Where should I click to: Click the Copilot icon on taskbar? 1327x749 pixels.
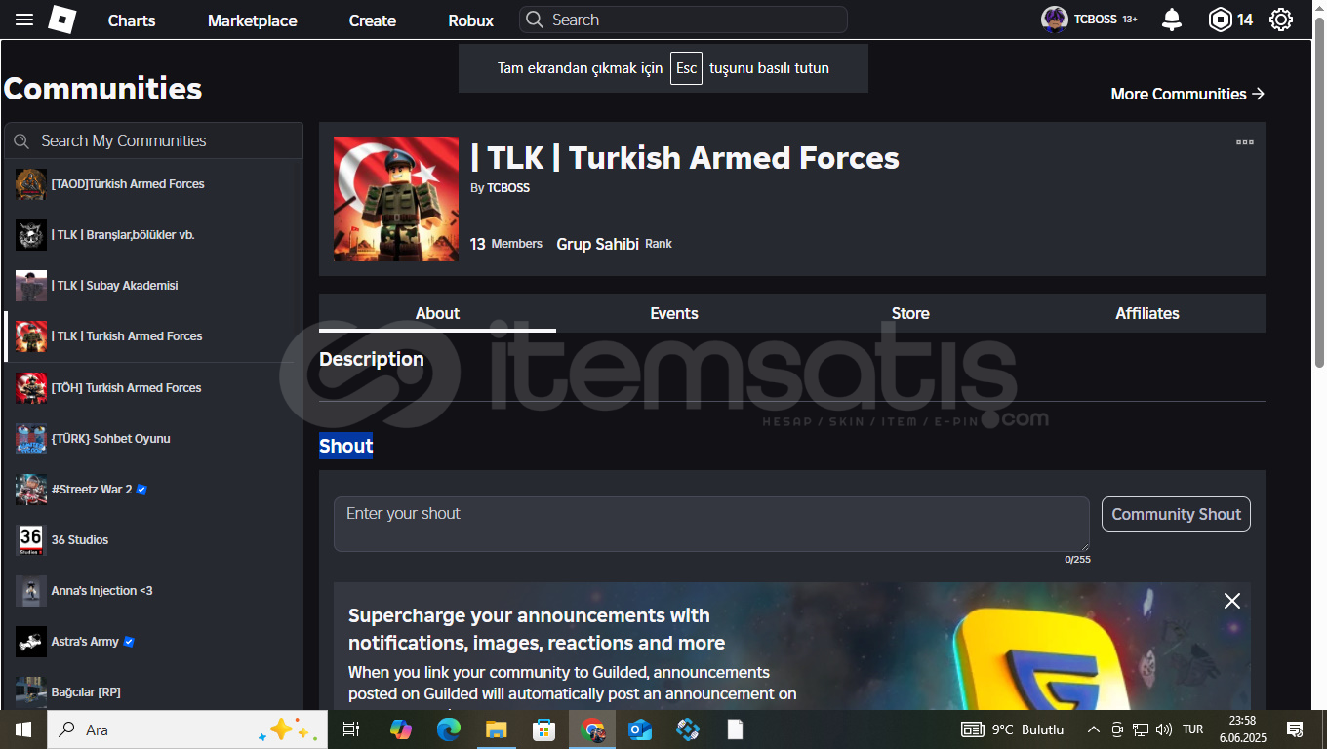400,729
